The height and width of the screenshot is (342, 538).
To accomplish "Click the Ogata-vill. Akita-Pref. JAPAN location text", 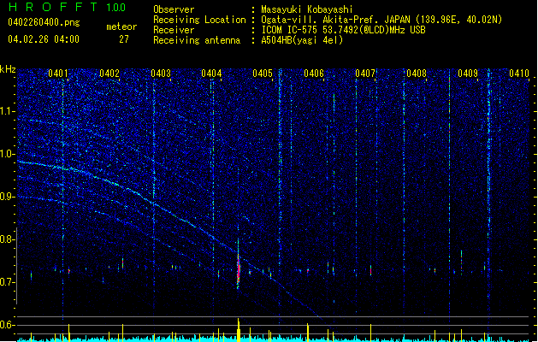I will (381, 20).
